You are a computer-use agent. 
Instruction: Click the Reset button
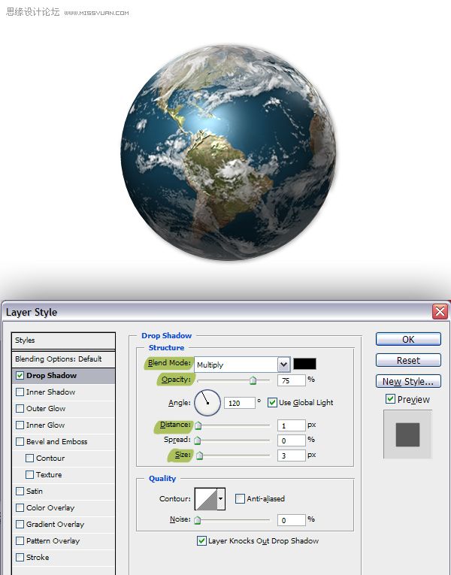click(408, 360)
